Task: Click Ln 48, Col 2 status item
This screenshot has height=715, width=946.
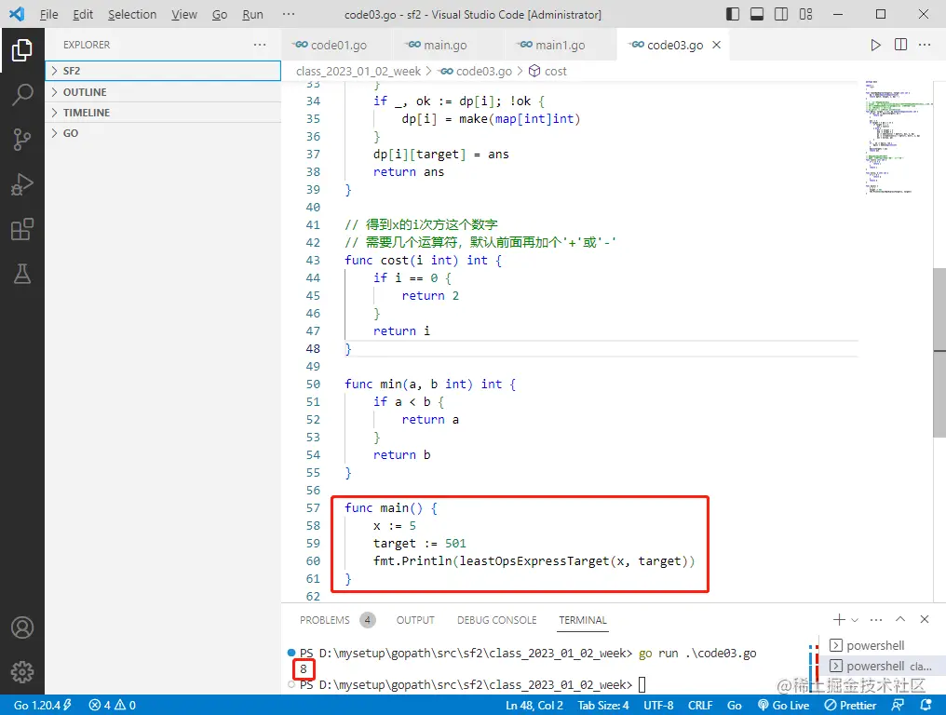Action: 534,705
